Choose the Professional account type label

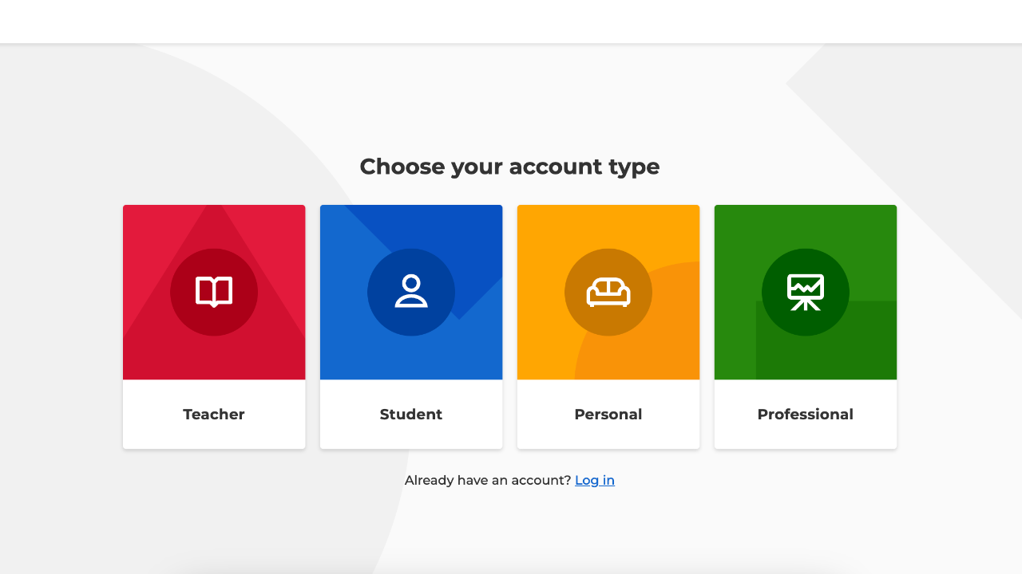pos(806,415)
